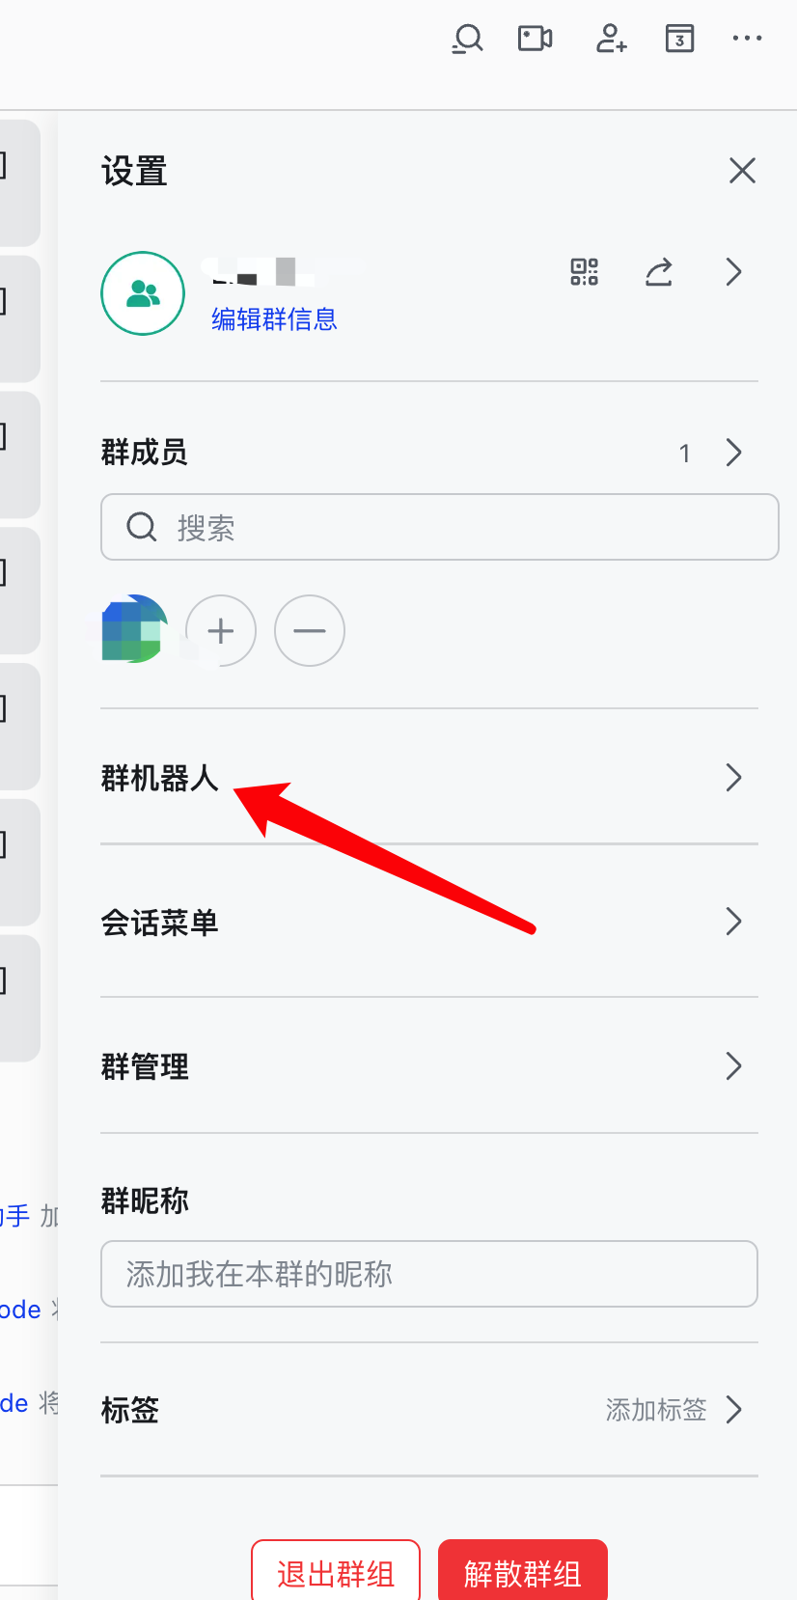Start a video meeting
Screen dimensions: 797x1600
536,39
